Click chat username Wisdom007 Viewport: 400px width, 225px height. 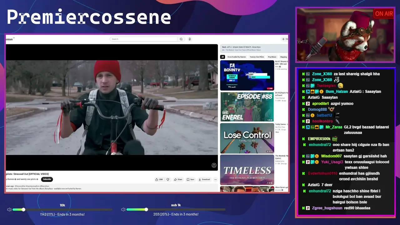pyautogui.click(x=331, y=156)
